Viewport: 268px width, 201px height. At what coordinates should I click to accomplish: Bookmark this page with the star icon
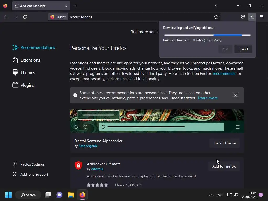coord(216,17)
